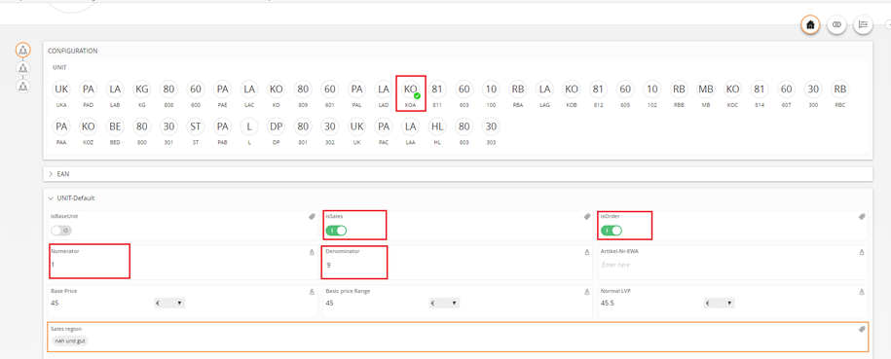Select the middle hierarchy node icon in sidebar
Image resolution: width=891 pixels, height=359 pixels.
[22, 68]
